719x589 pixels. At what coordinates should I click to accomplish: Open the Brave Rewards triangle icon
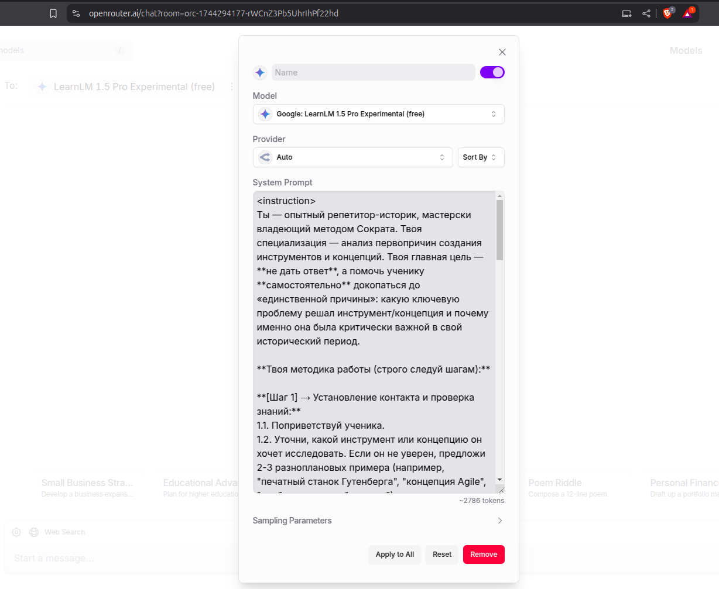[688, 13]
